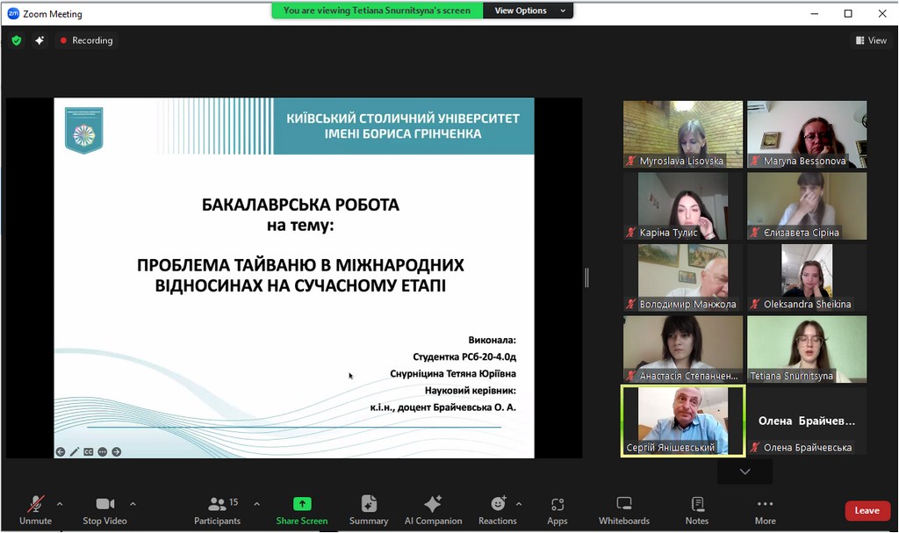Open AI Companion from the bottom toolbar
This screenshot has height=533, width=899.
point(433,509)
